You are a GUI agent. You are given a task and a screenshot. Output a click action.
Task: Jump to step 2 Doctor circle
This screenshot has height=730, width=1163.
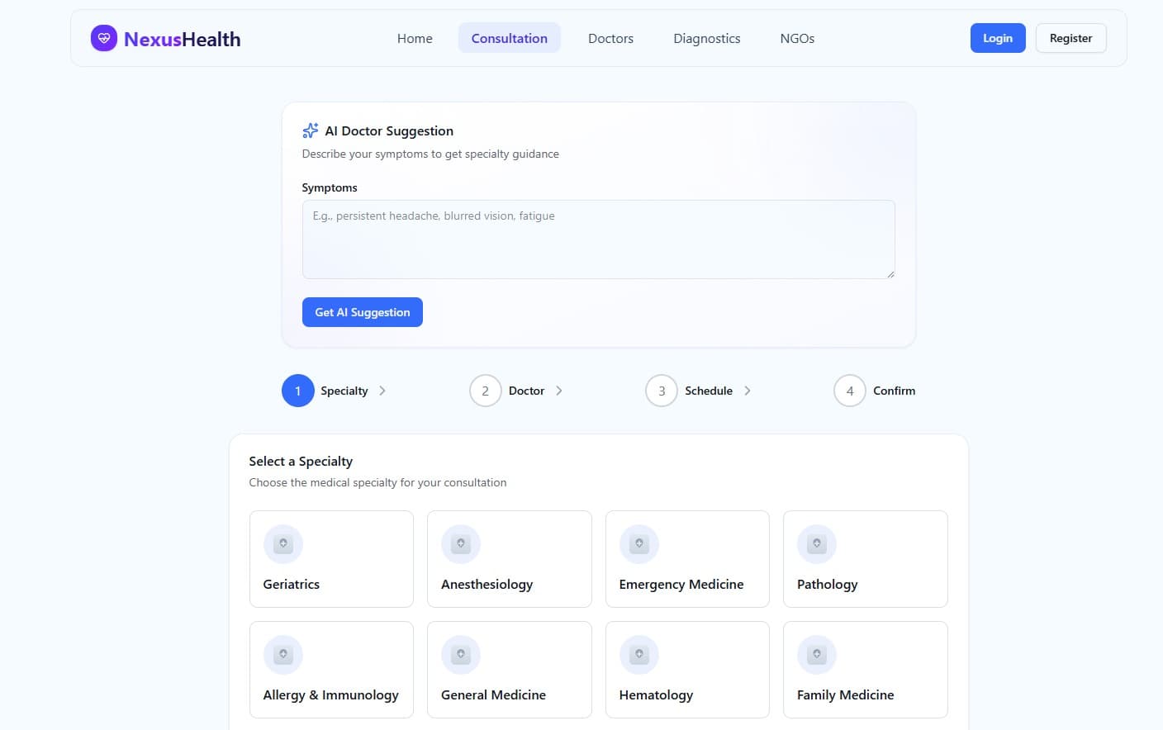point(486,391)
